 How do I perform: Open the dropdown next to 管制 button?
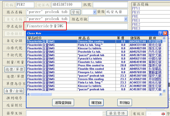(95, 12)
